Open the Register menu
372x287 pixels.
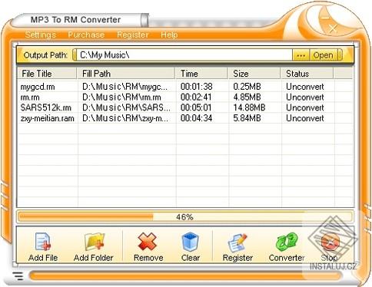click(x=133, y=35)
